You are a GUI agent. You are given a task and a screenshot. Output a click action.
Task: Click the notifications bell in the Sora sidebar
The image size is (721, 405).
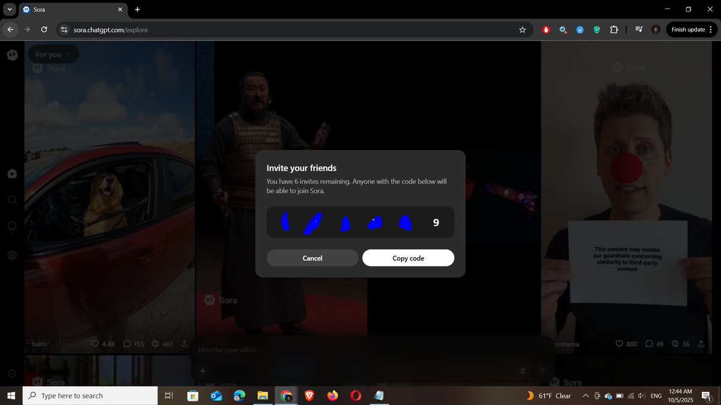coord(12,227)
